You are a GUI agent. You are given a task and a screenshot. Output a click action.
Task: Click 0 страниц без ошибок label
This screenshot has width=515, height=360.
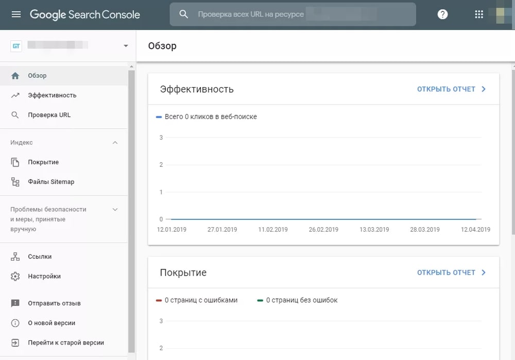point(301,300)
